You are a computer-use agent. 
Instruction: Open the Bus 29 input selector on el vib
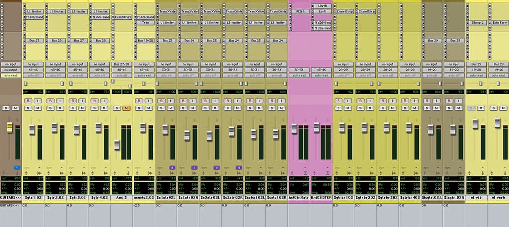(x=476, y=64)
